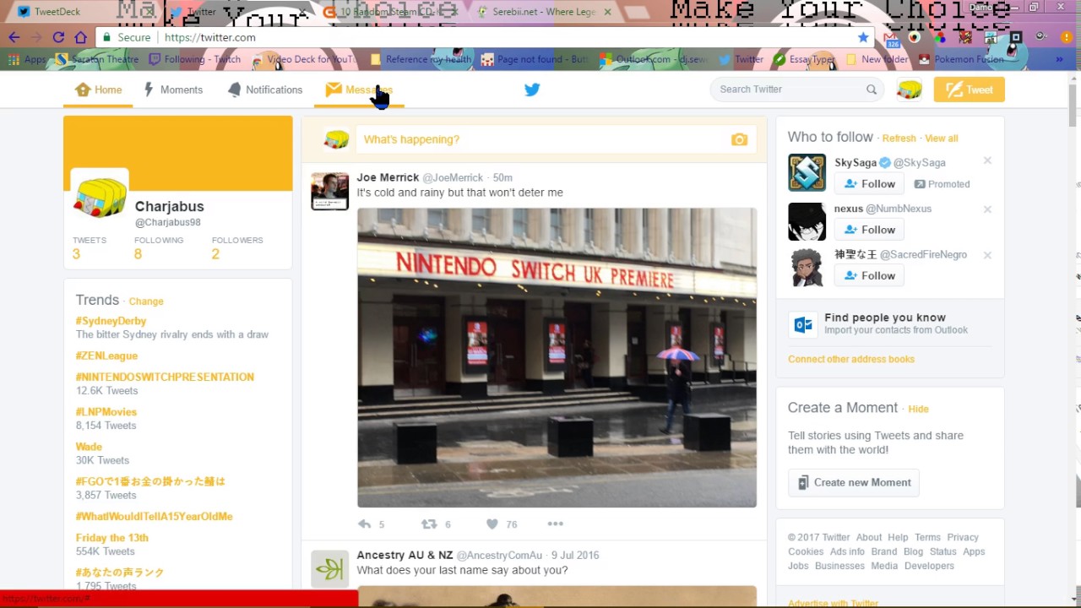View the Followers count
The height and width of the screenshot is (608, 1081).
click(236, 247)
